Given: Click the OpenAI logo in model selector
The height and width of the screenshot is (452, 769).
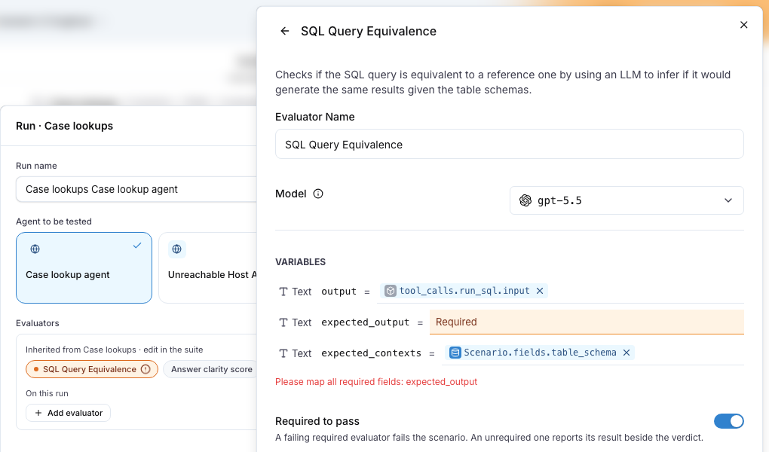Looking at the screenshot, I should coord(525,200).
